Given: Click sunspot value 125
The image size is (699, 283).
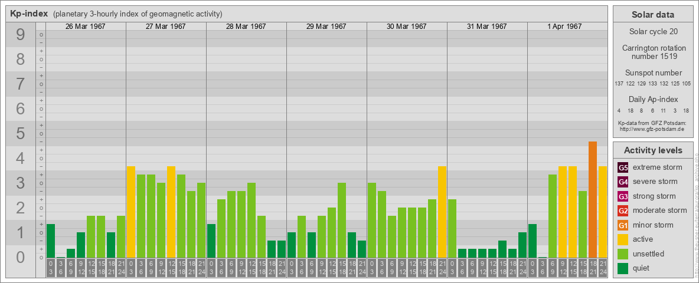Looking at the screenshot, I should tap(676, 84).
